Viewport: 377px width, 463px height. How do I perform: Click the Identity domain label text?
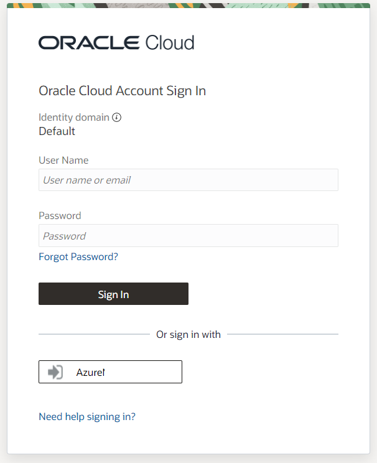[x=73, y=117]
